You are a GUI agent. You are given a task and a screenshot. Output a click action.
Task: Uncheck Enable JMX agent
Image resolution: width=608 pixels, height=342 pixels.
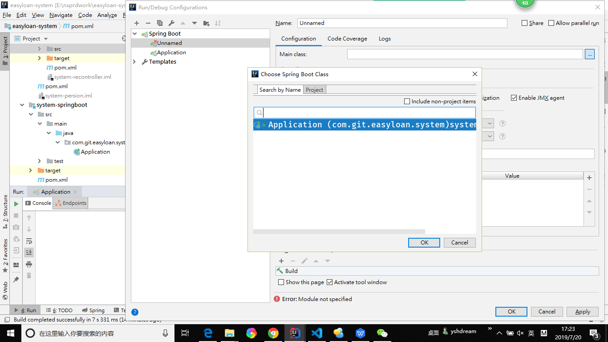(x=514, y=98)
